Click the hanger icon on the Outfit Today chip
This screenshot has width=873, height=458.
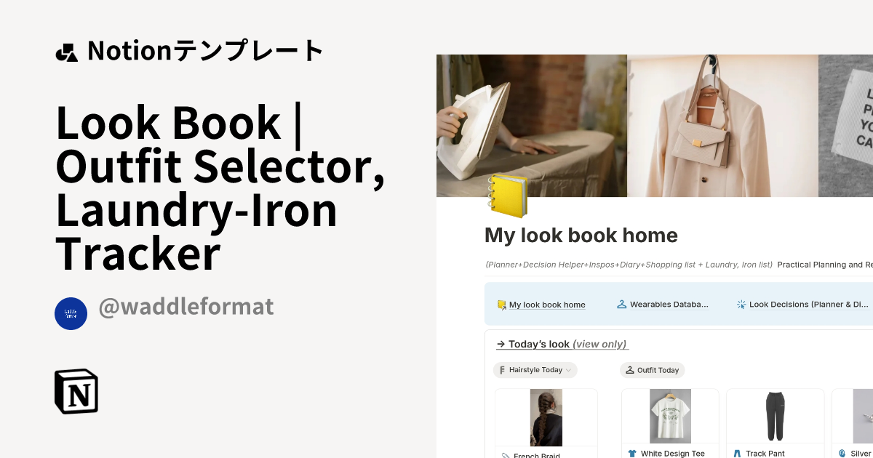629,370
